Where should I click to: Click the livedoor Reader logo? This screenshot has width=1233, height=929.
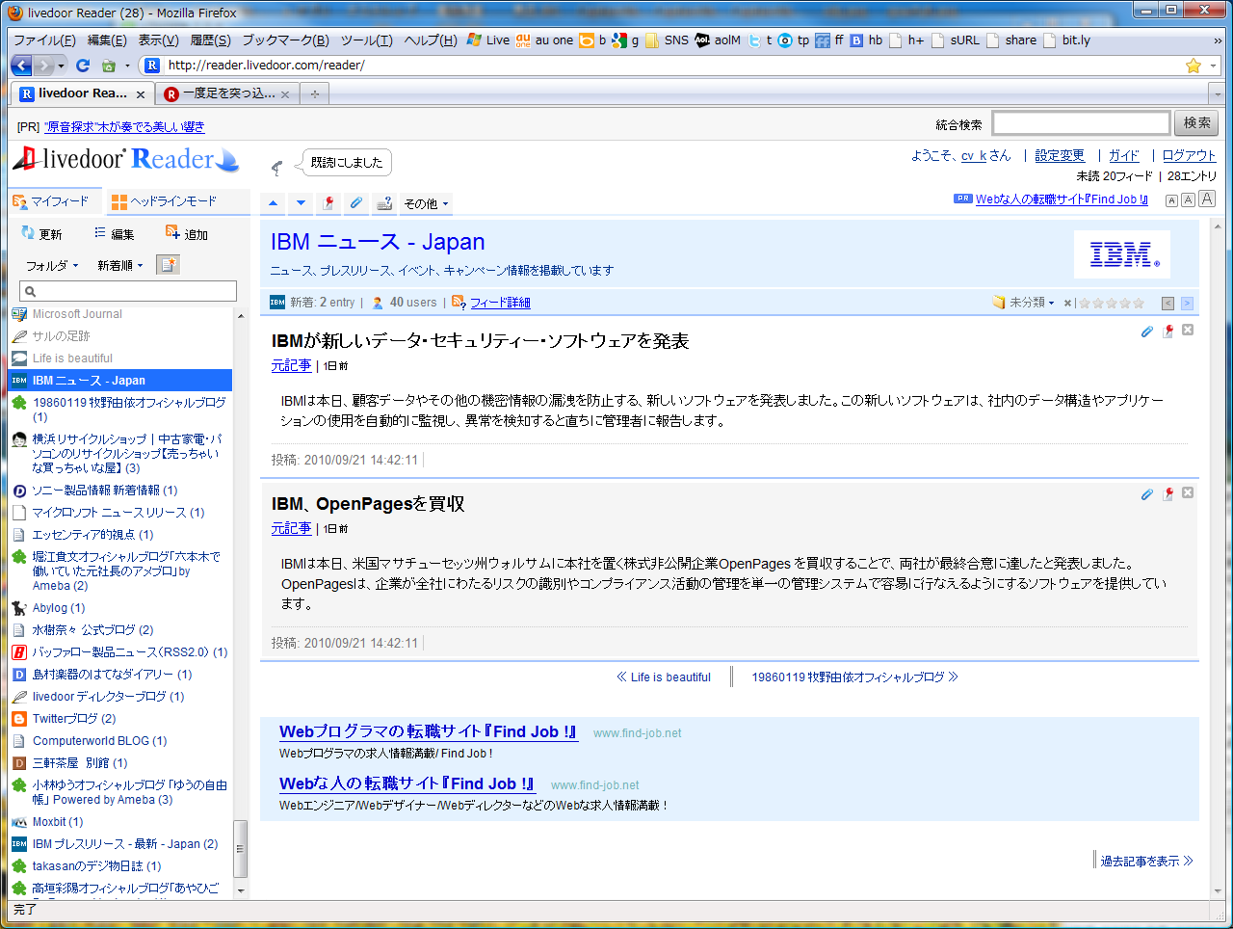pyautogui.click(x=125, y=159)
